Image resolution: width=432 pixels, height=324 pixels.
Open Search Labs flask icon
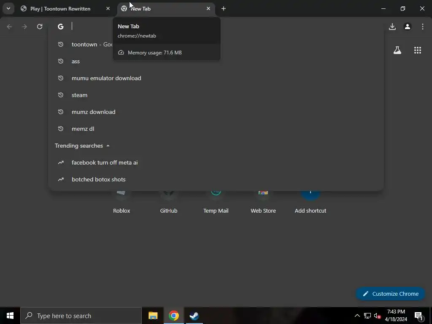point(397,50)
